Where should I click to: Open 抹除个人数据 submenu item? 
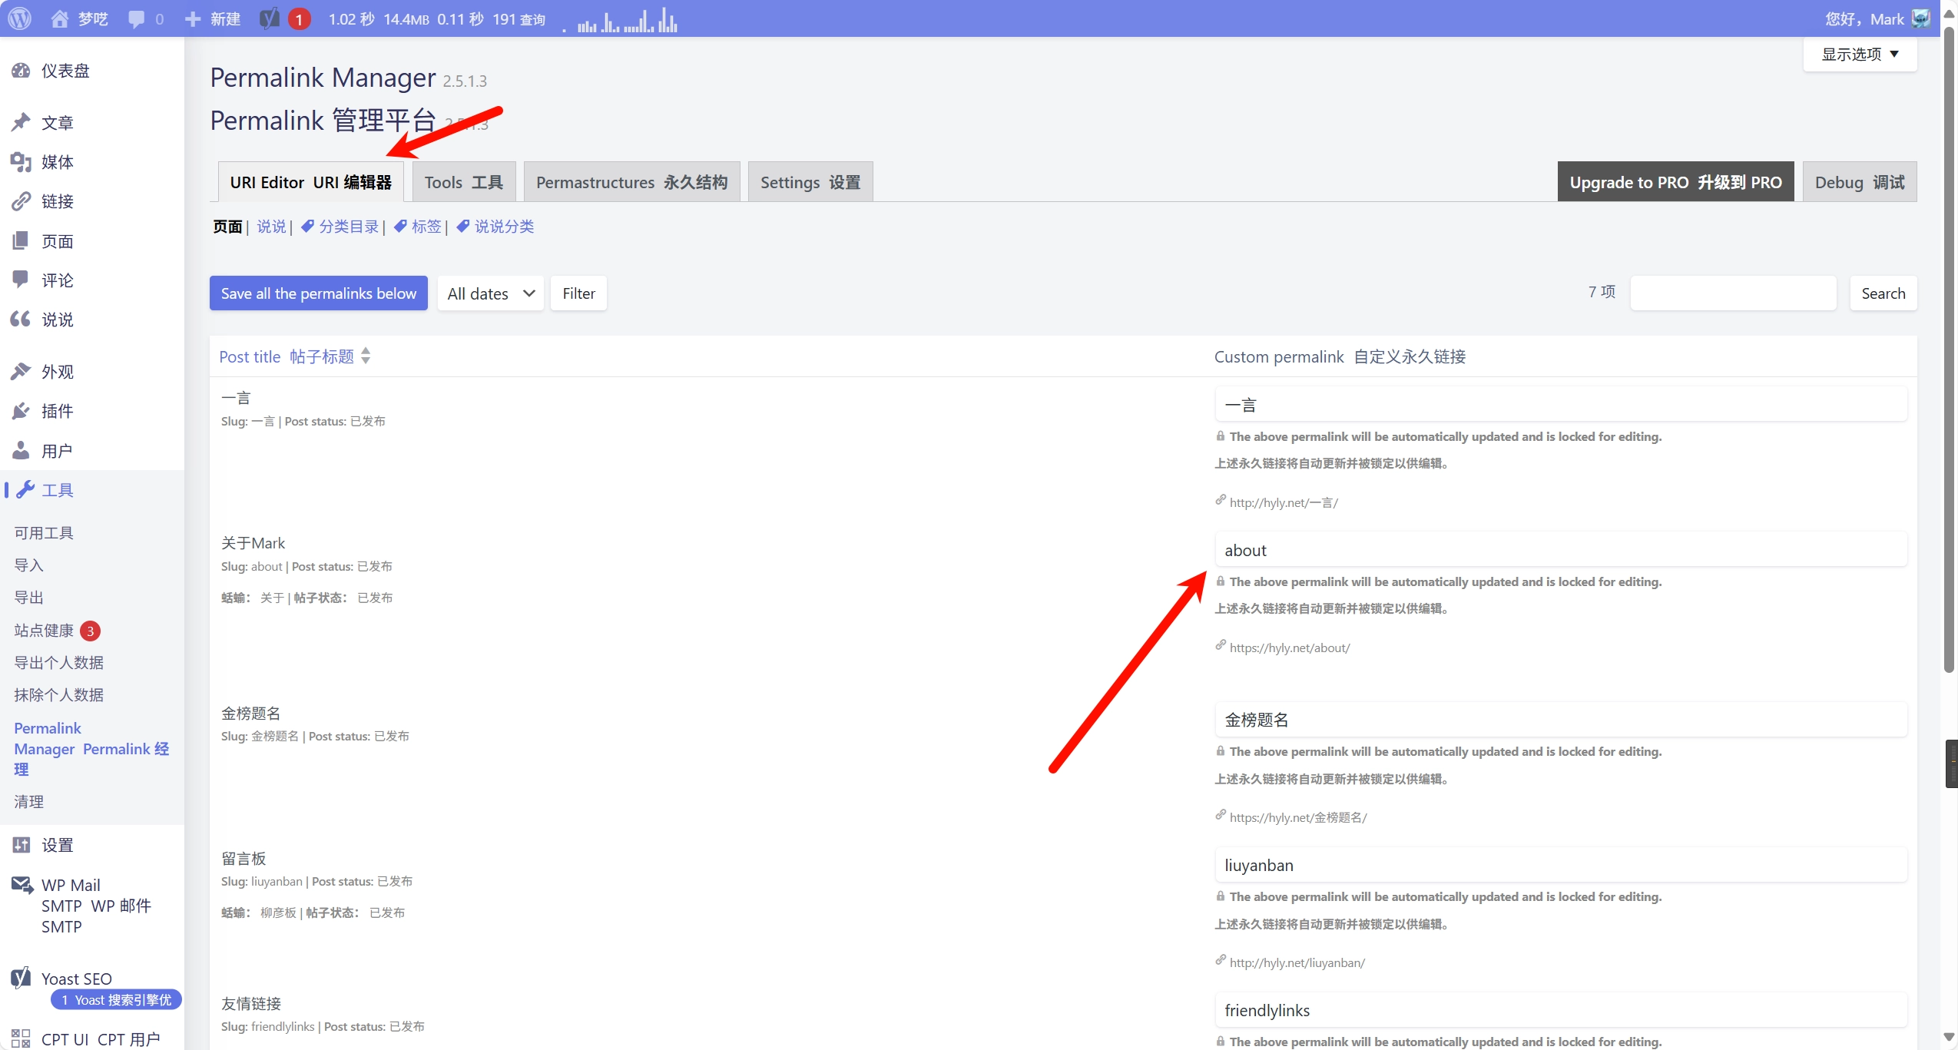coord(58,695)
